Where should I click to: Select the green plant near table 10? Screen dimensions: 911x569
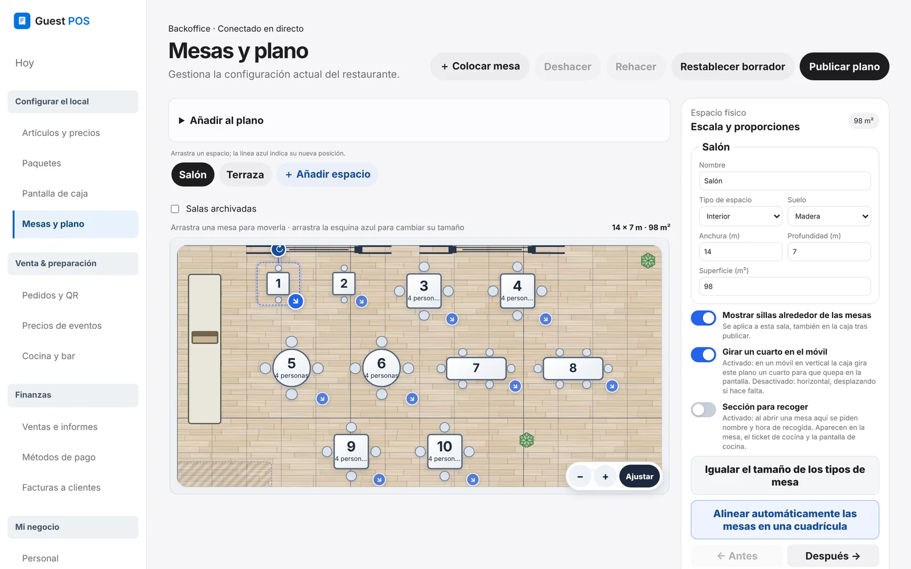(x=527, y=440)
